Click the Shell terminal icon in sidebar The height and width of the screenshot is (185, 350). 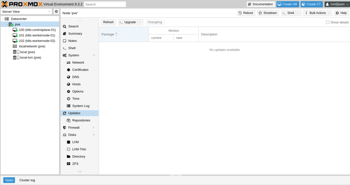[x=65, y=48]
